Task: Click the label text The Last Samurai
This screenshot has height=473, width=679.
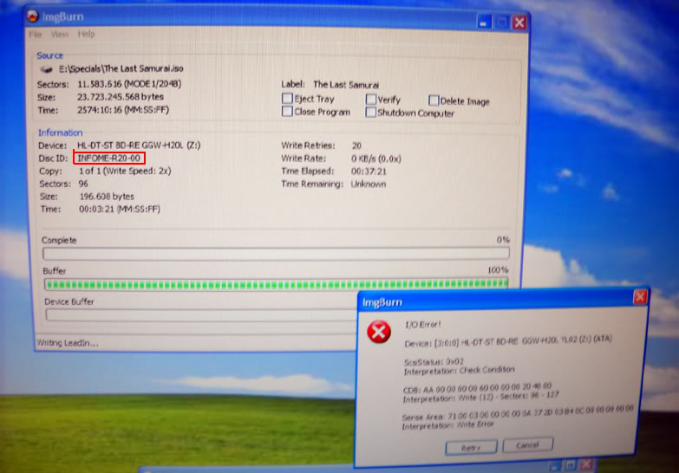Action: pos(346,85)
